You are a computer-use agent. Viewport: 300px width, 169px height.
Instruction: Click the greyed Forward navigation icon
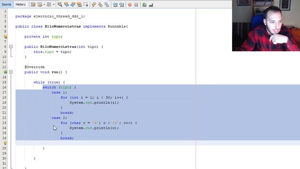point(49,5)
